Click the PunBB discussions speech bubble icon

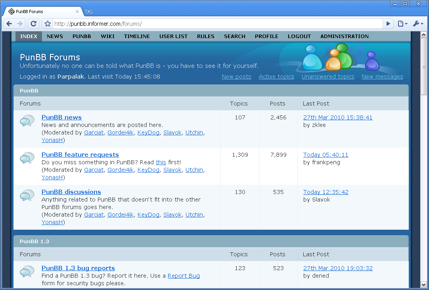click(x=27, y=195)
